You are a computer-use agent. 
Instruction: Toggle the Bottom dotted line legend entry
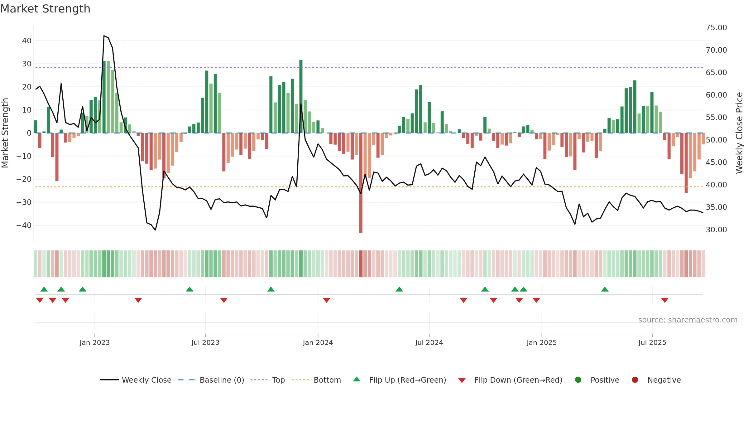coord(316,380)
